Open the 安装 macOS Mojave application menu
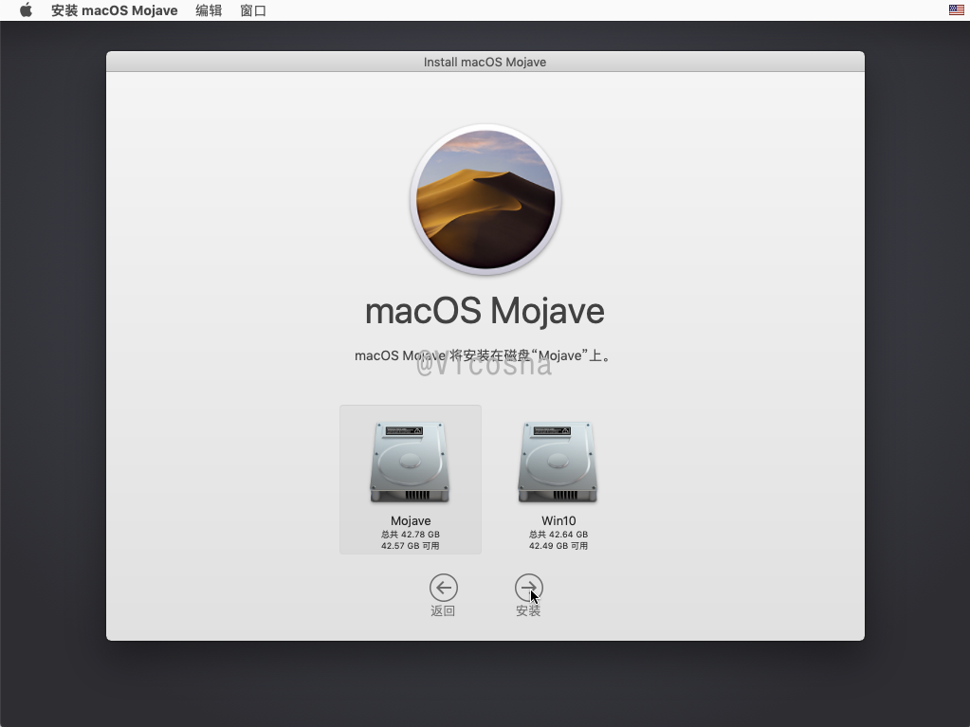Viewport: 970px width, 727px height. (115, 10)
